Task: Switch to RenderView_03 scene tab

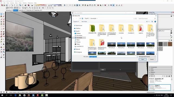Action: point(38,10)
